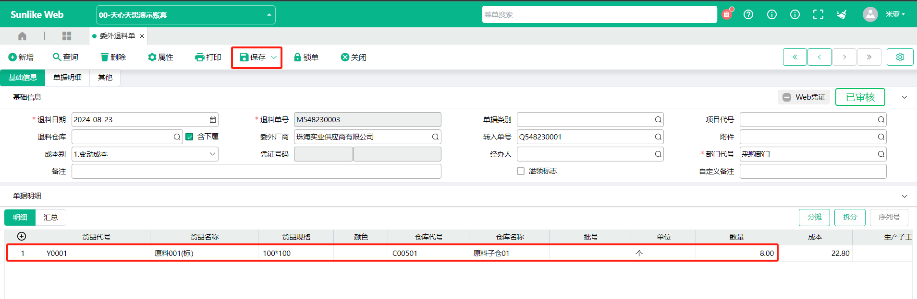
Task: Click the 查询 search button
Action: pyautogui.click(x=65, y=57)
